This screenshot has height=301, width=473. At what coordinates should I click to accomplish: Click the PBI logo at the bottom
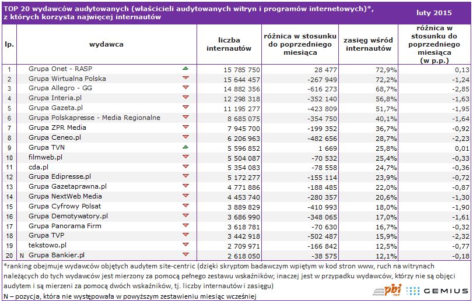387,290
